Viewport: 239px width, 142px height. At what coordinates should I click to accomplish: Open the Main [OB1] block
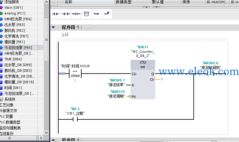(13, 8)
